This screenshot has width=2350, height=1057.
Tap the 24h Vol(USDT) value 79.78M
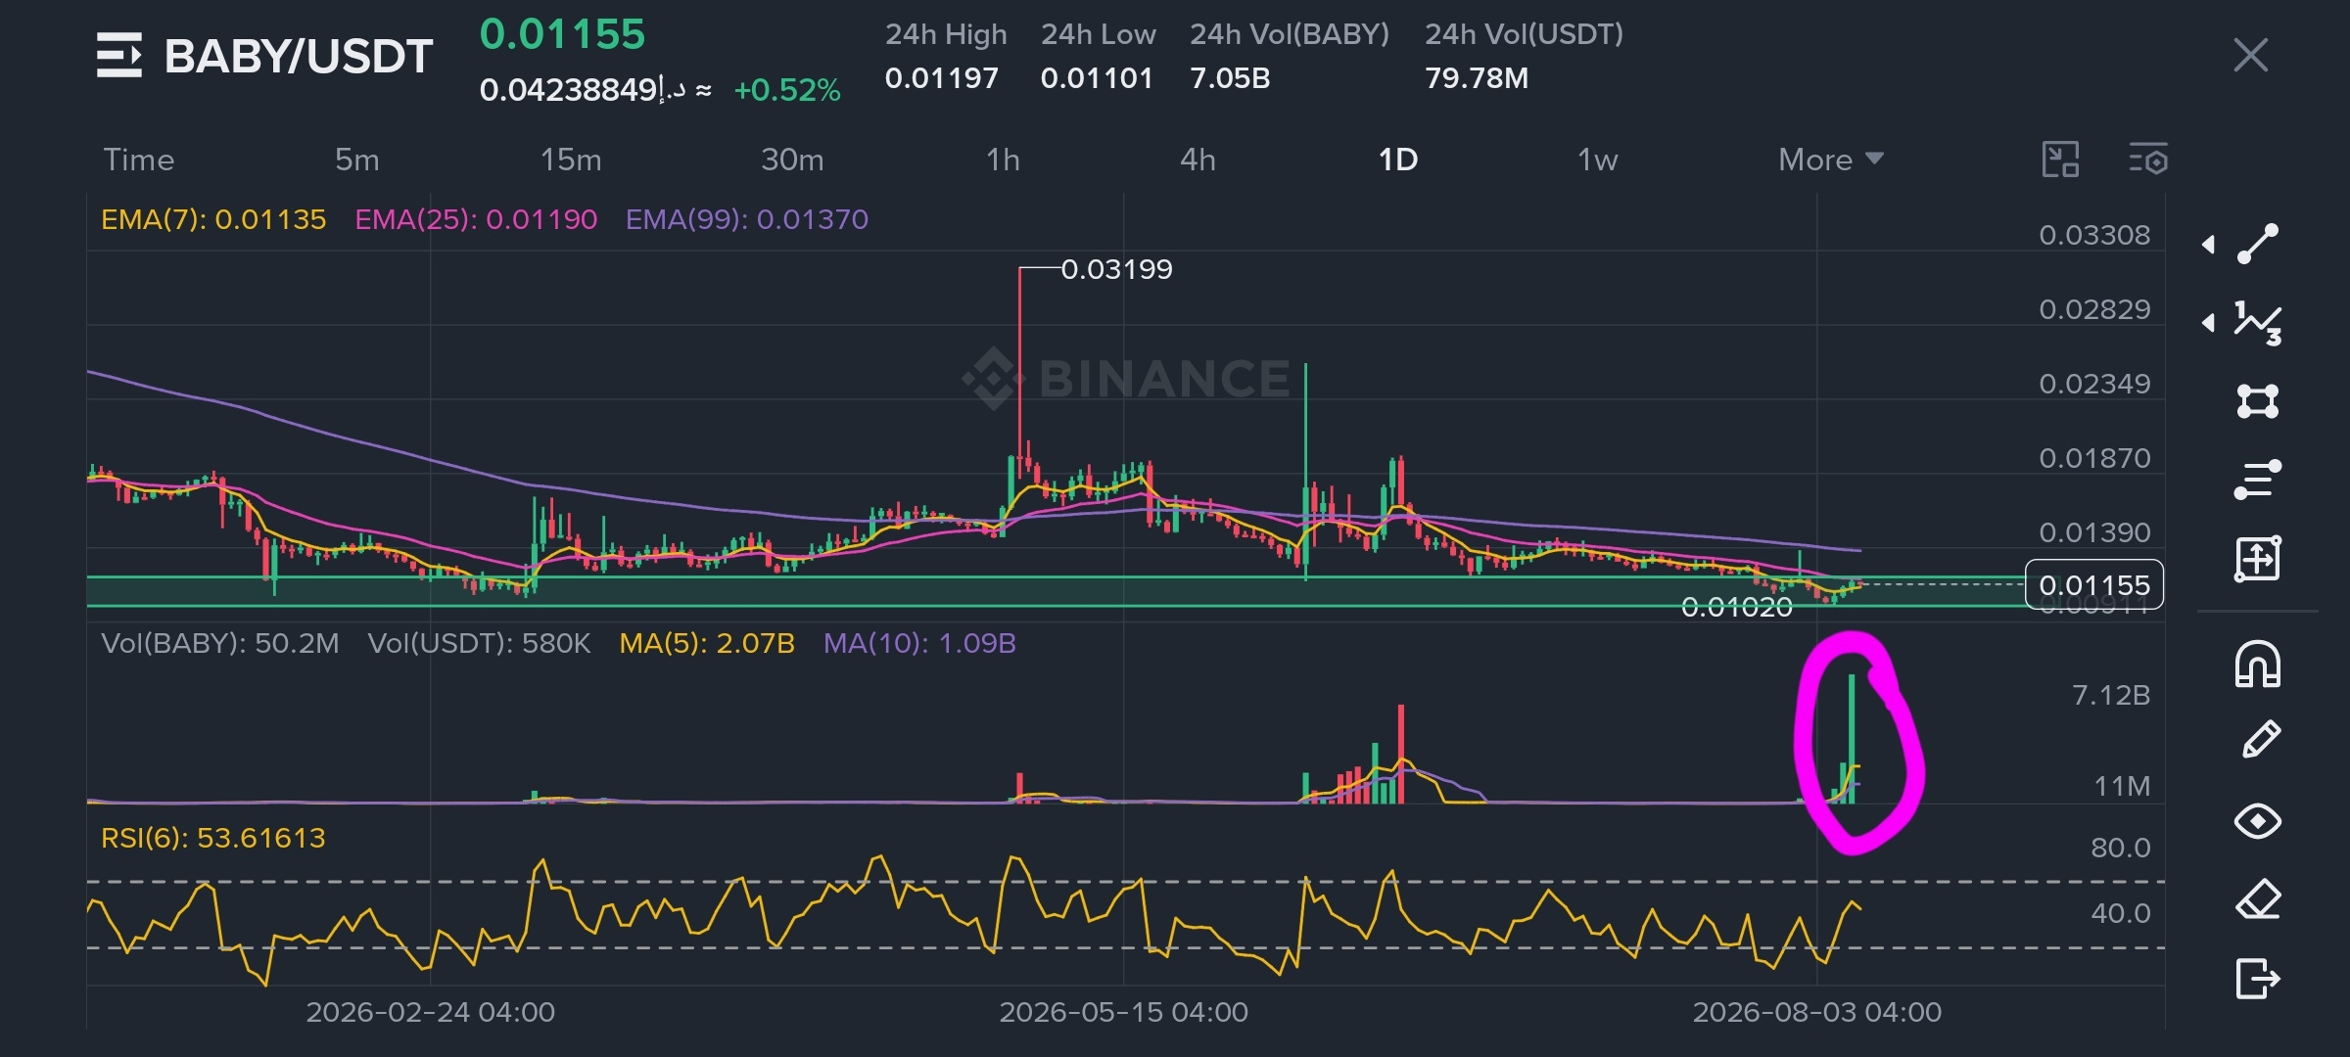(1477, 78)
